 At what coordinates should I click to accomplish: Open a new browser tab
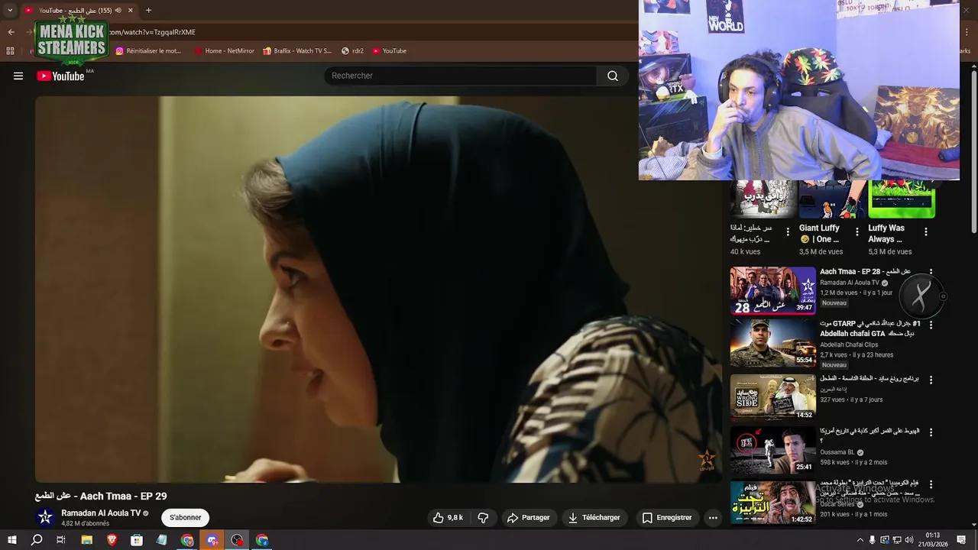(x=148, y=10)
